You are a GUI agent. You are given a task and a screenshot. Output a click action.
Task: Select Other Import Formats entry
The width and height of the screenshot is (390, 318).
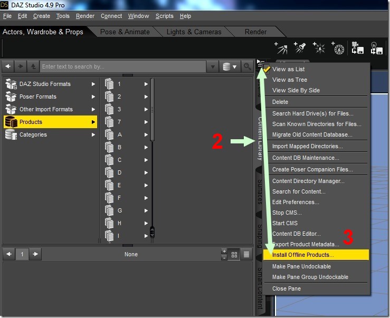pos(51,109)
